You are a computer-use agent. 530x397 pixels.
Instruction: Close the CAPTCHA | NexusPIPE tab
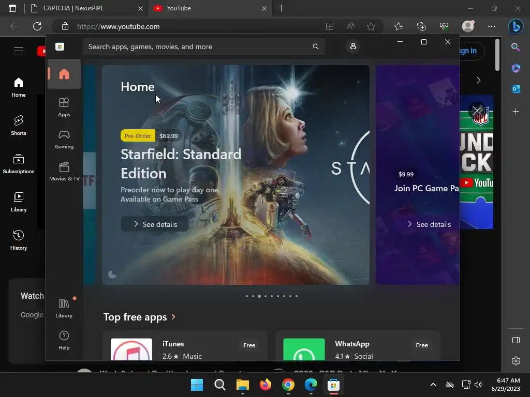(140, 8)
